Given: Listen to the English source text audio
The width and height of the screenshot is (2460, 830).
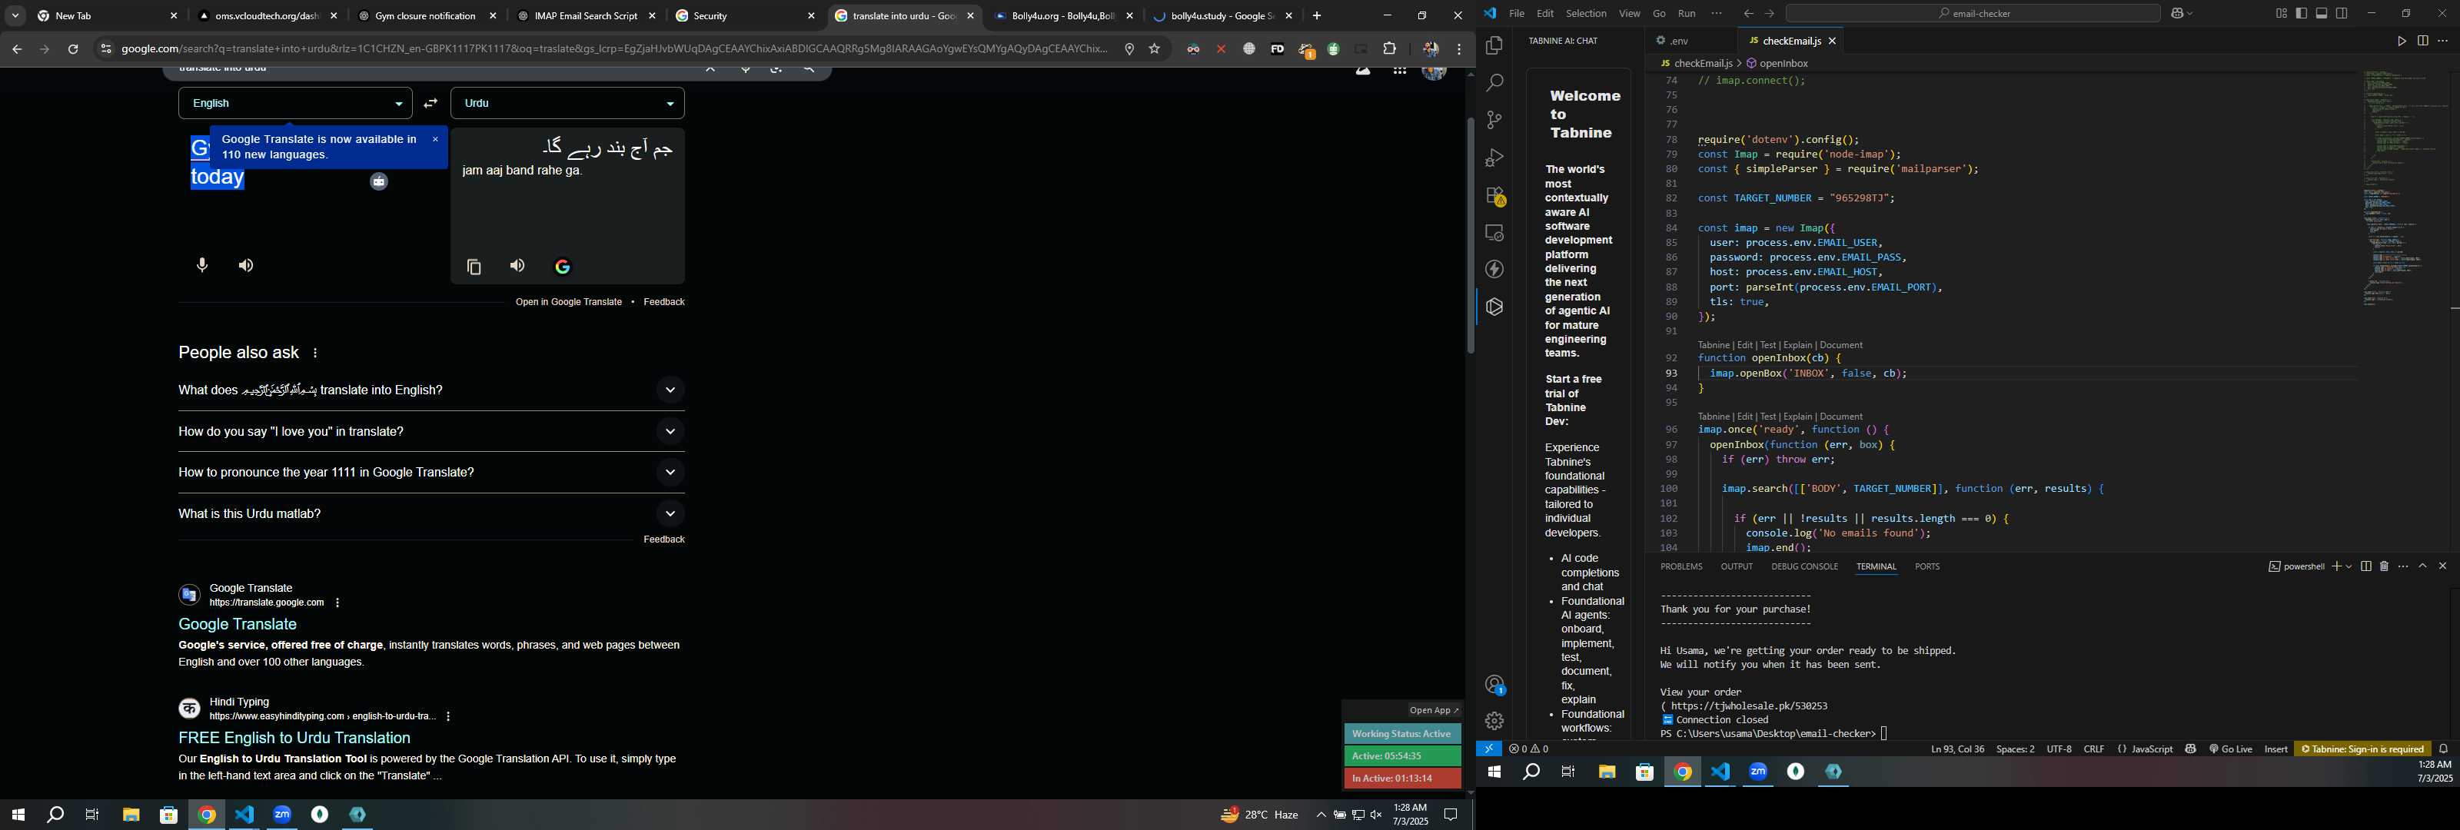Looking at the screenshot, I should point(246,266).
